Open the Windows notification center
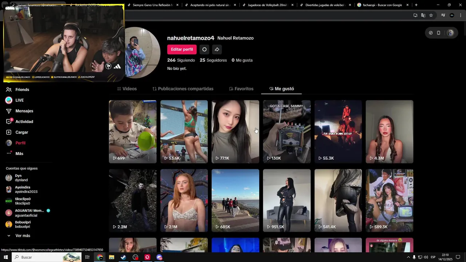The image size is (466, 262). click(458, 257)
